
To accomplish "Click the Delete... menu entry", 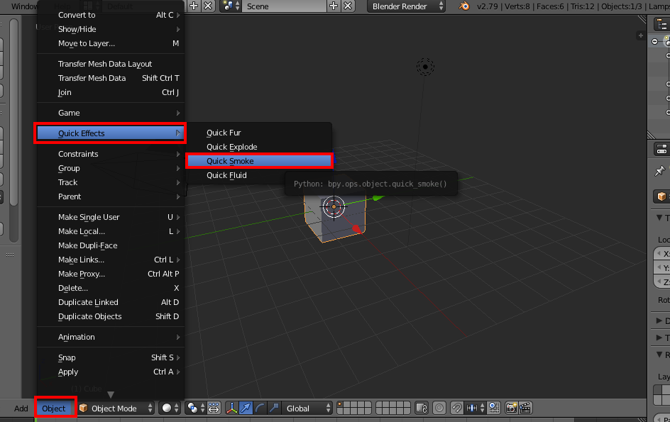I will [x=110, y=288].
